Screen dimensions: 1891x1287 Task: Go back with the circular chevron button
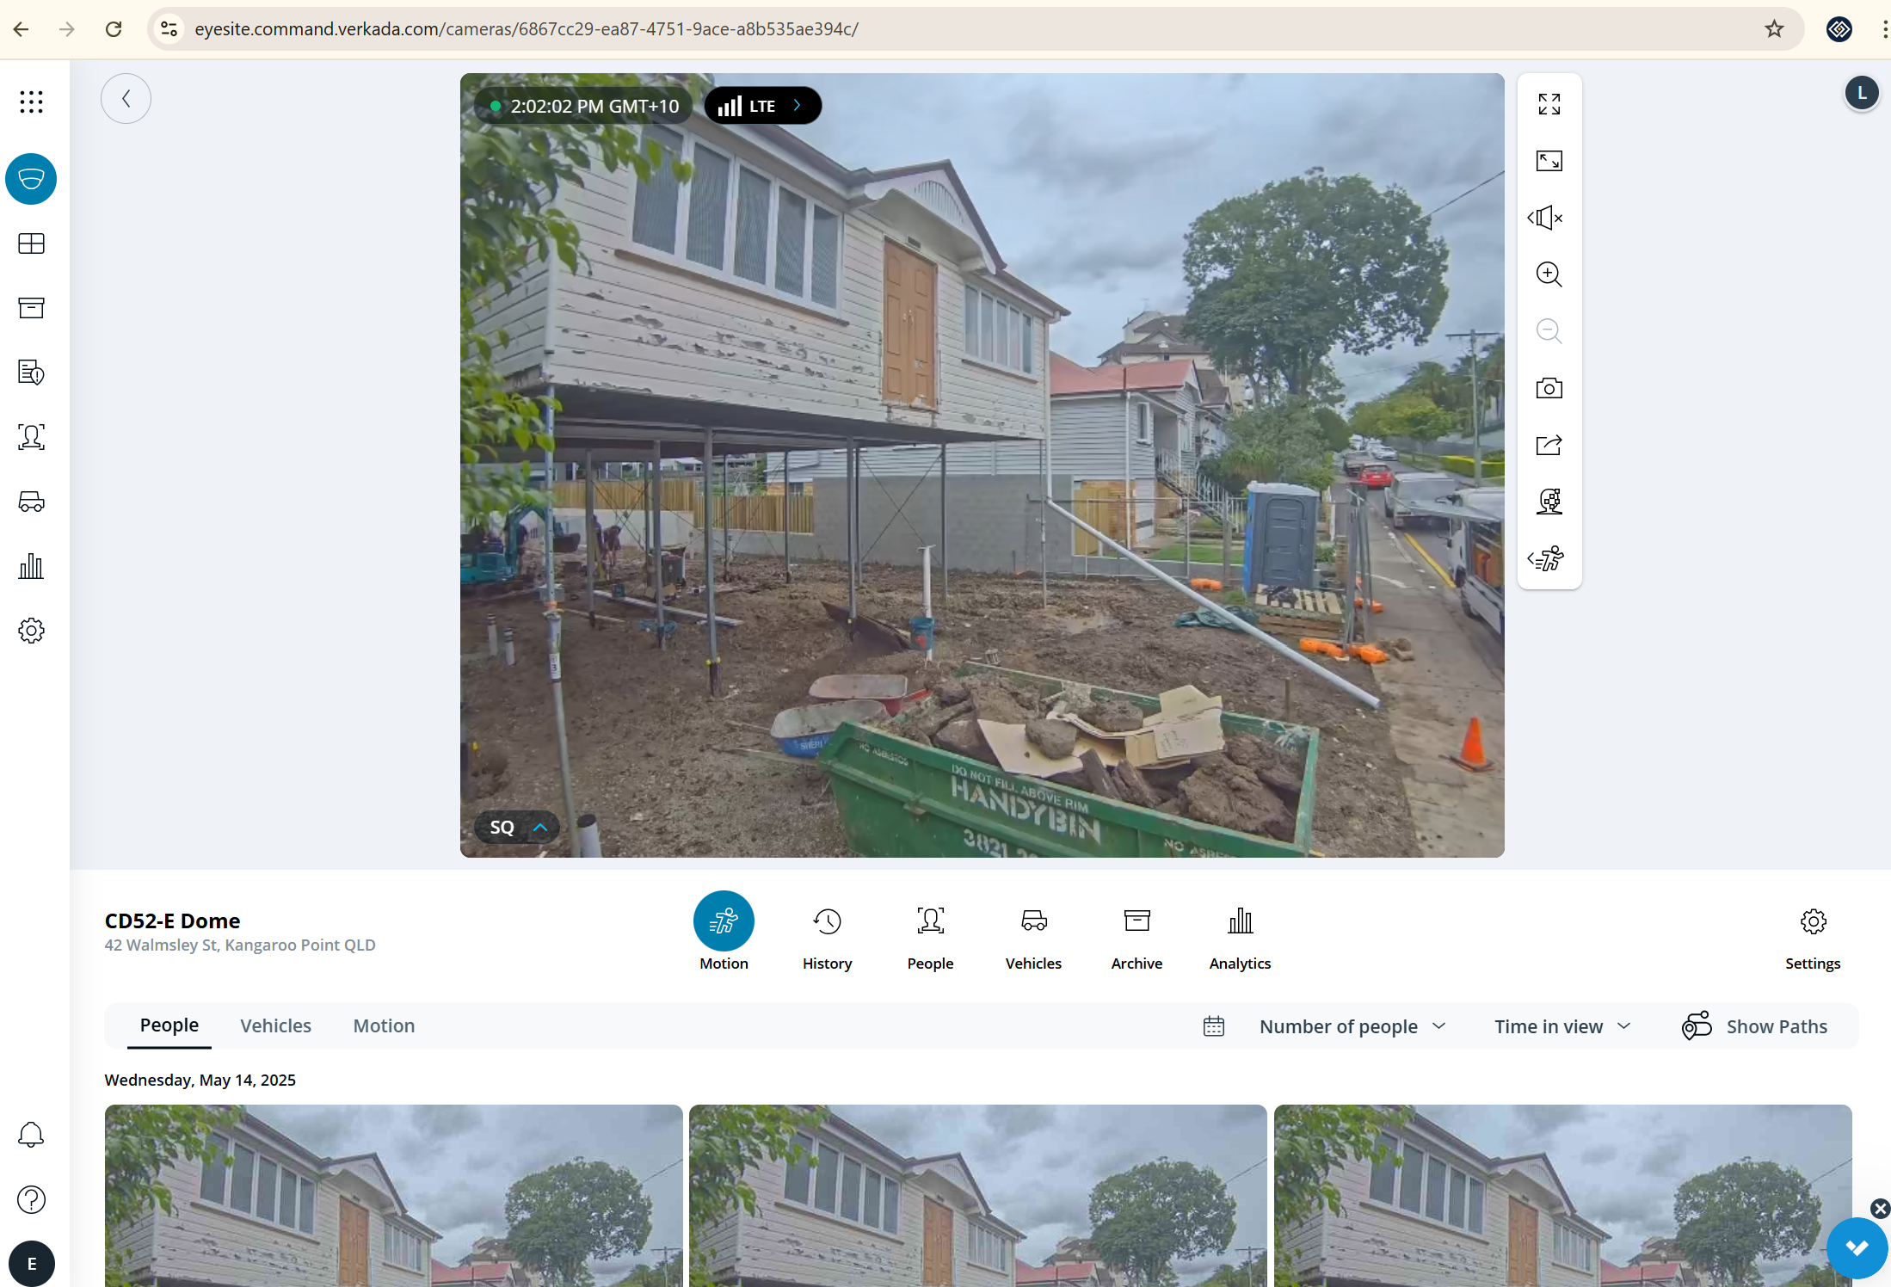point(126,98)
